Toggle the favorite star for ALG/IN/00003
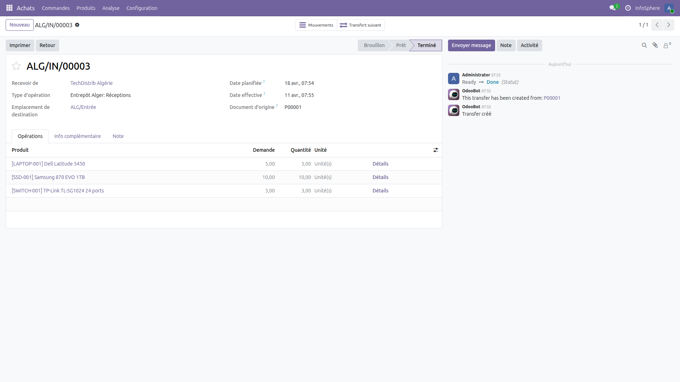This screenshot has height=382, width=680. point(16,66)
